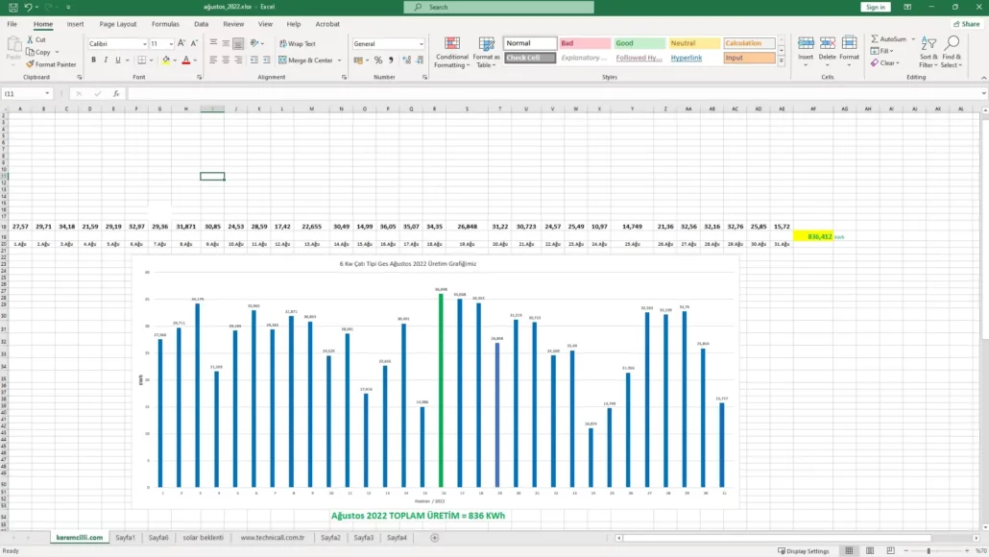Viewport: 989px width, 557px height.
Task: Click Wrap Text
Action: pyautogui.click(x=297, y=43)
